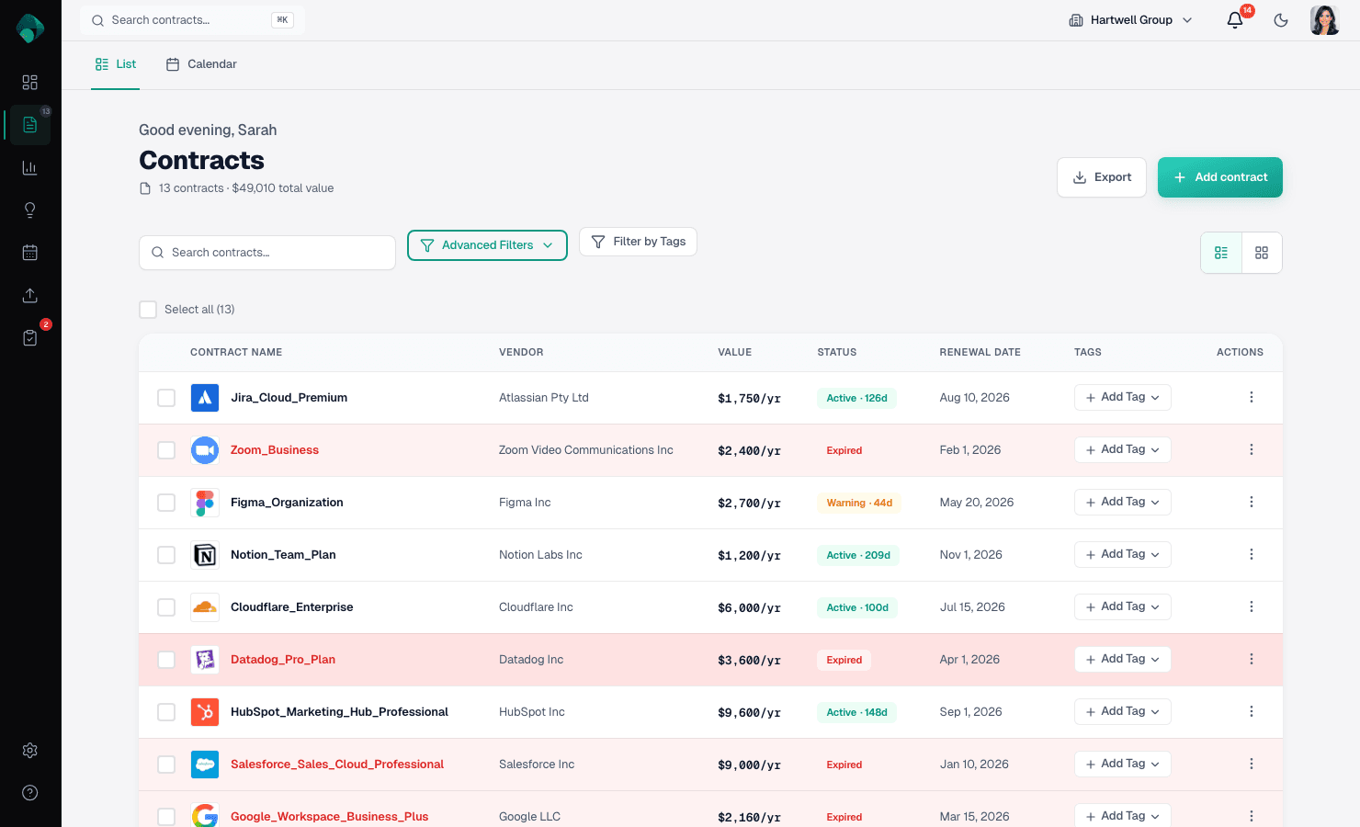Switch to the Calendar tab
Viewport: 1360px width, 827px height.
tap(201, 64)
